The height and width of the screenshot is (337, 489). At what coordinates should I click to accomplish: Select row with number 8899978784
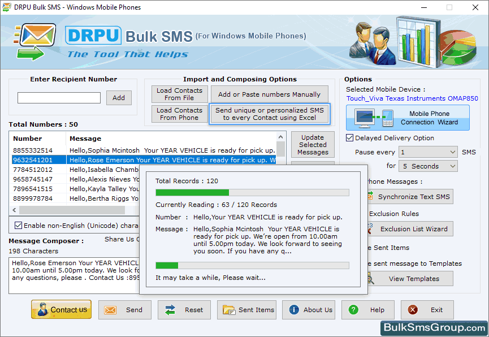click(76, 198)
